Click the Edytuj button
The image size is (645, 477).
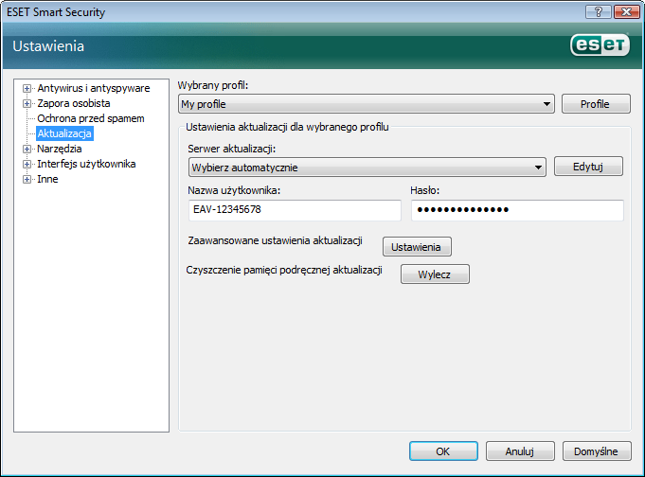[x=588, y=167]
